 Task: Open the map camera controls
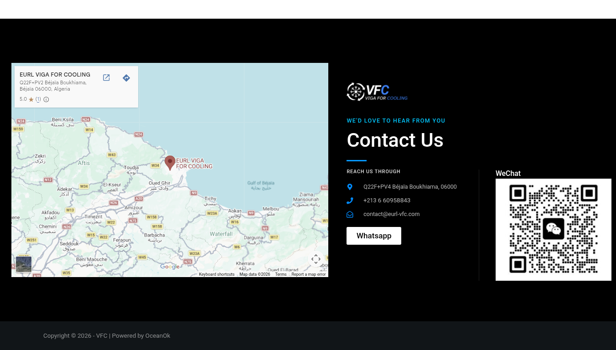click(316, 259)
